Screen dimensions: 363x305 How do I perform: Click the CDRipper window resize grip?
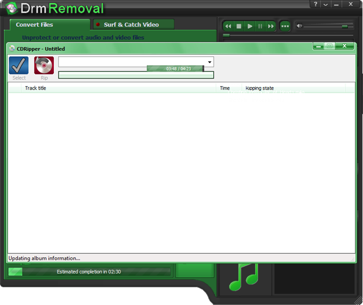pyautogui.click(x=352, y=259)
